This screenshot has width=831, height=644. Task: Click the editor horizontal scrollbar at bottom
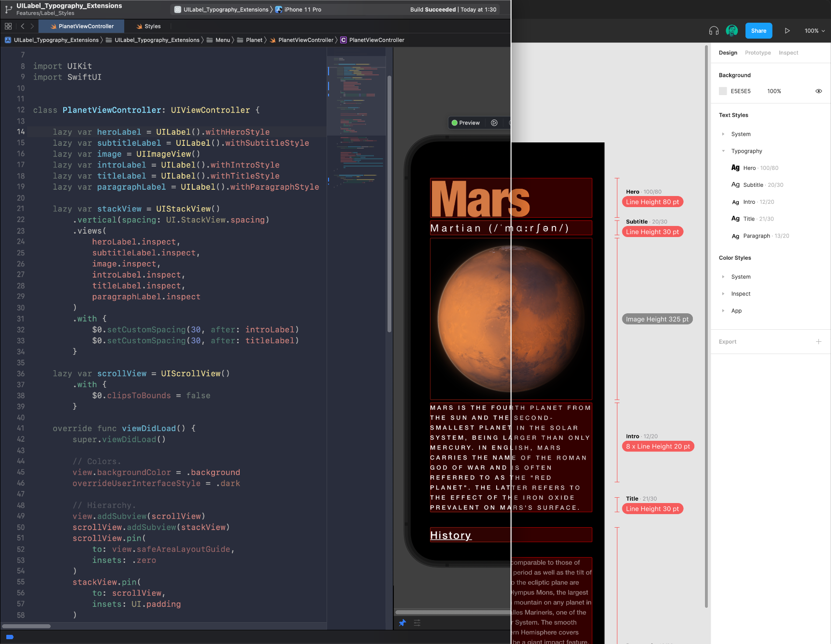[x=27, y=626]
